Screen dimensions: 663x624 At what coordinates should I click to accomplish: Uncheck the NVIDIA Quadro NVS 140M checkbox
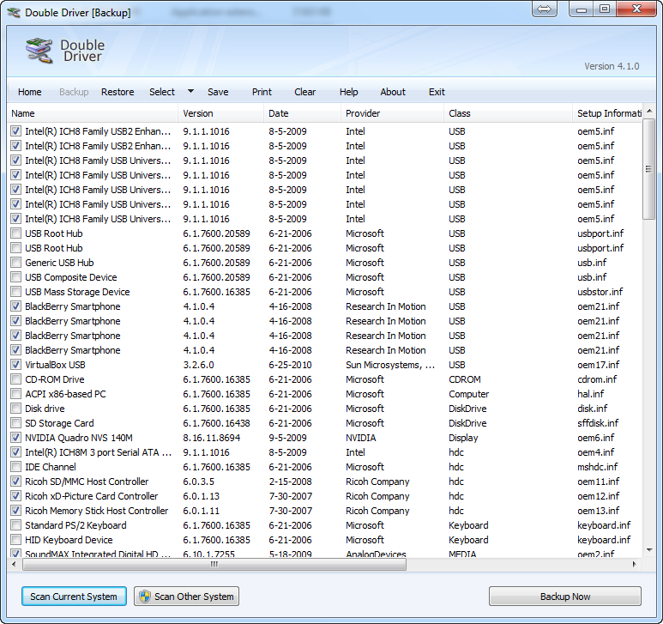click(x=15, y=438)
